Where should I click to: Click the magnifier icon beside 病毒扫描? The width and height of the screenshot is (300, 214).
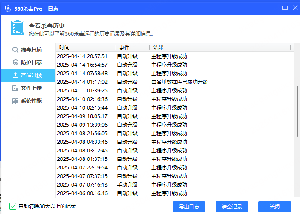coord(15,50)
